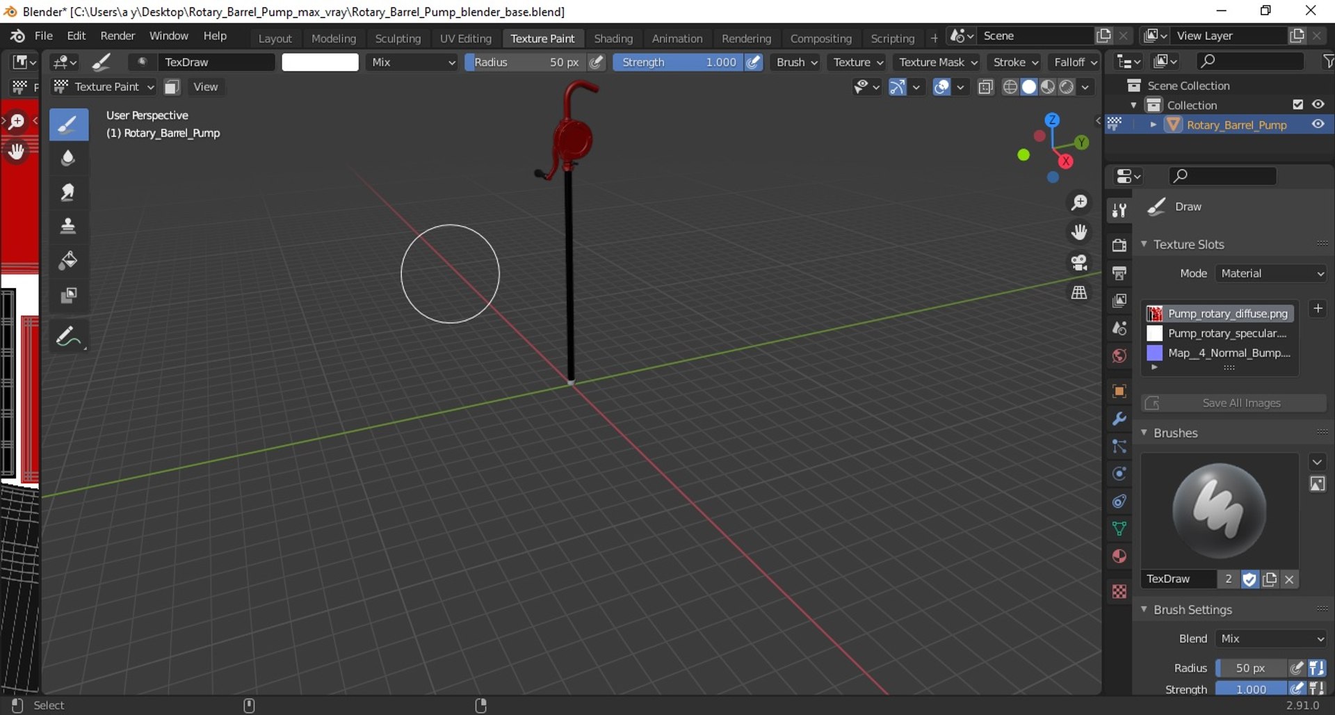Open Output properties tab
1335x715 pixels.
tap(1119, 273)
